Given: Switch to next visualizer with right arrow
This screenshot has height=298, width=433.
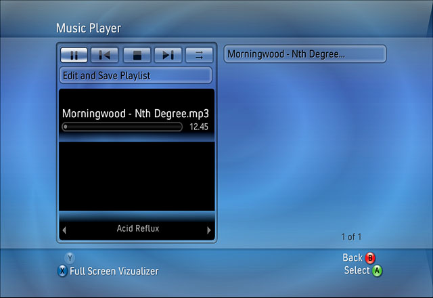Looking at the screenshot, I should [x=209, y=230].
